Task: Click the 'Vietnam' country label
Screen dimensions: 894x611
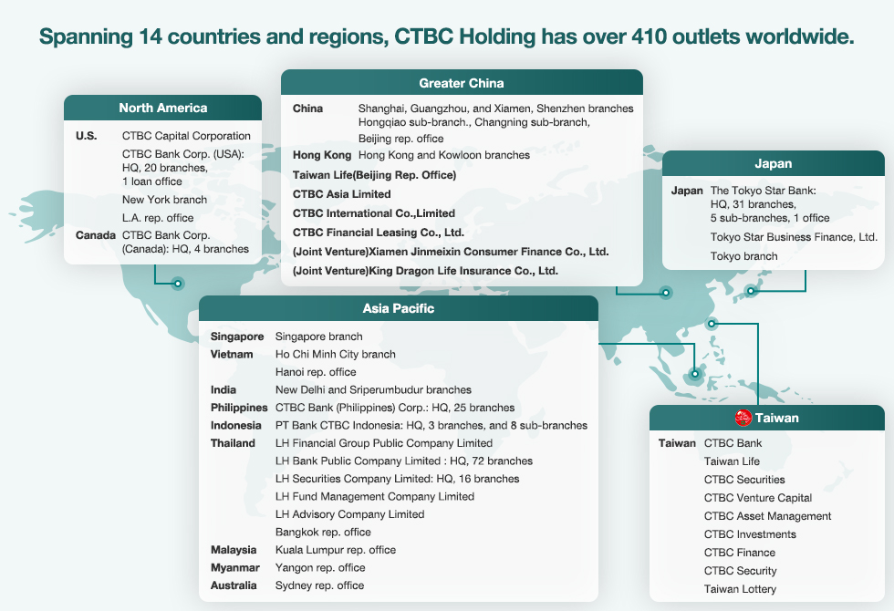Action: click(232, 355)
